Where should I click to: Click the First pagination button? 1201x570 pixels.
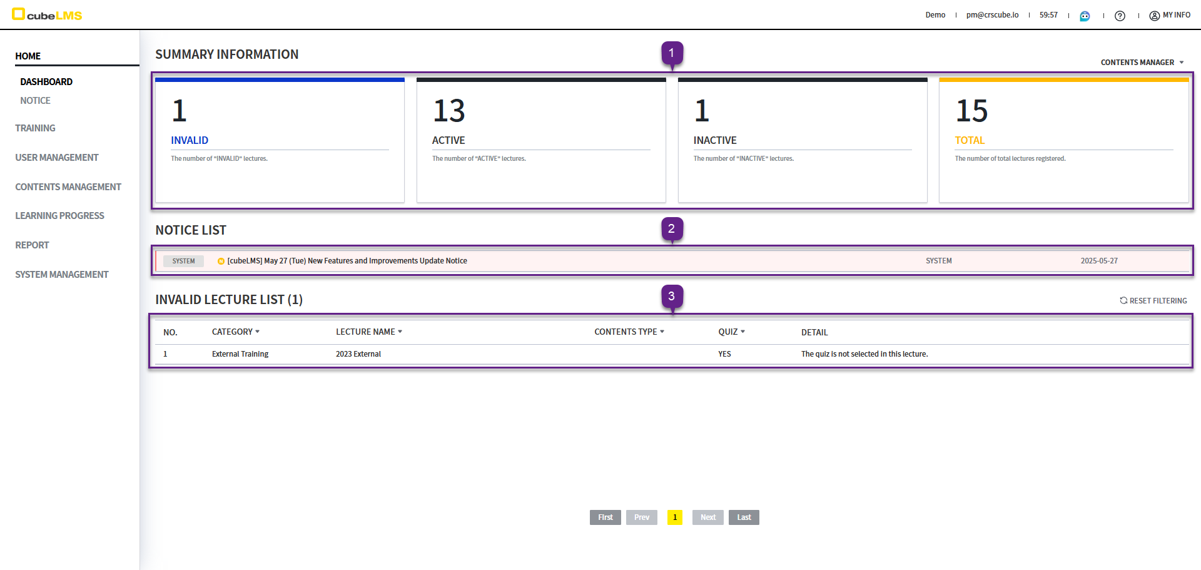(605, 517)
